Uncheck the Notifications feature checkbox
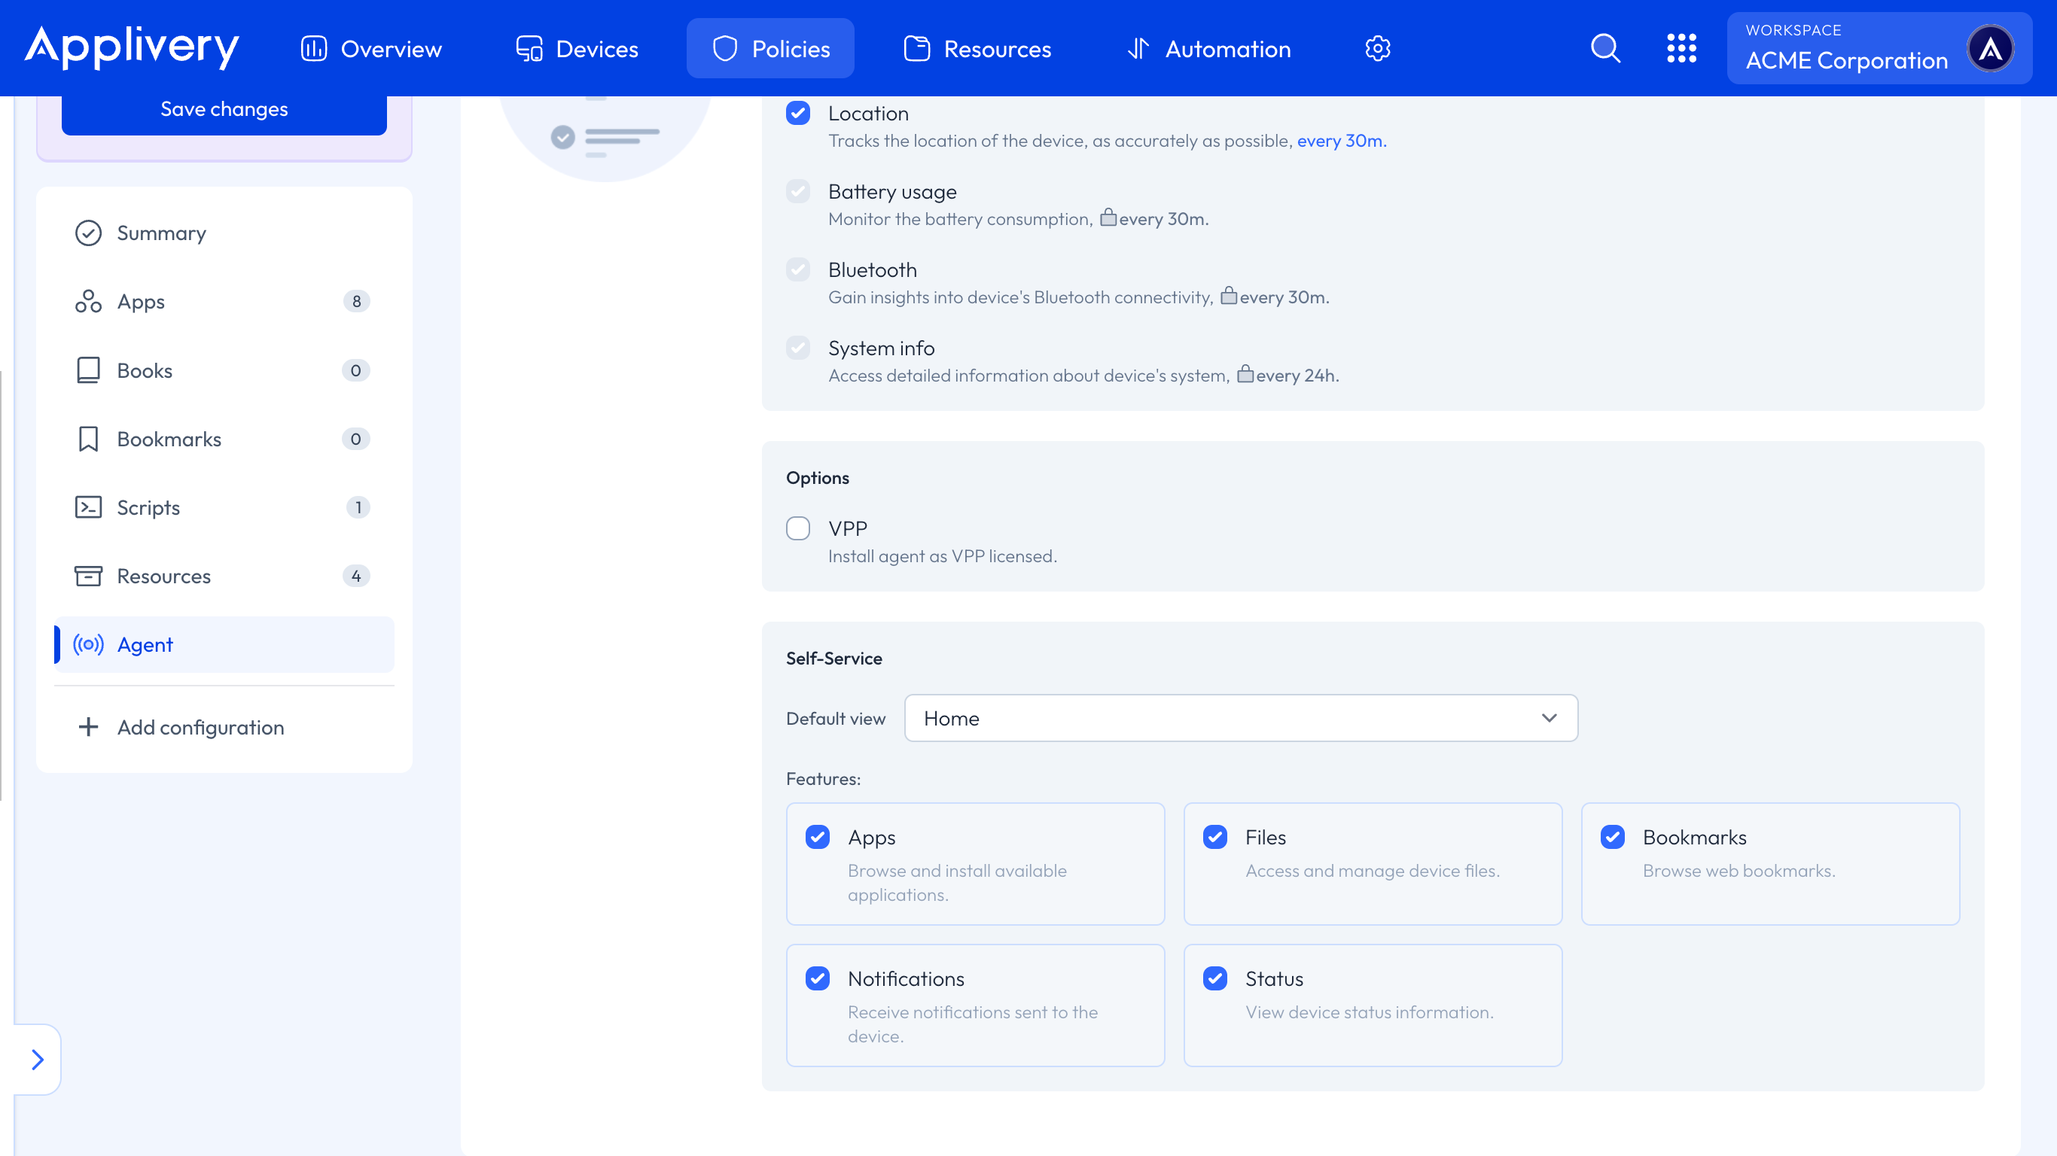This screenshot has width=2057, height=1156. coord(817,978)
